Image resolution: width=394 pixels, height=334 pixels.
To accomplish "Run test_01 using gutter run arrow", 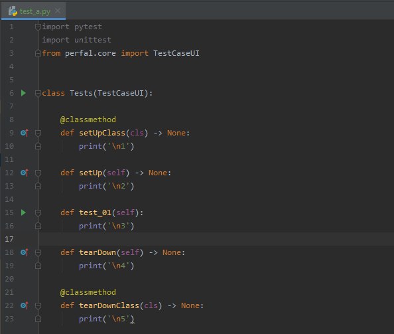I will [23, 212].
